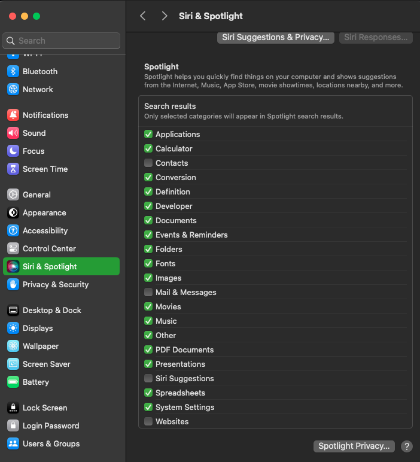Turn on the Websites checkbox

[x=148, y=421]
